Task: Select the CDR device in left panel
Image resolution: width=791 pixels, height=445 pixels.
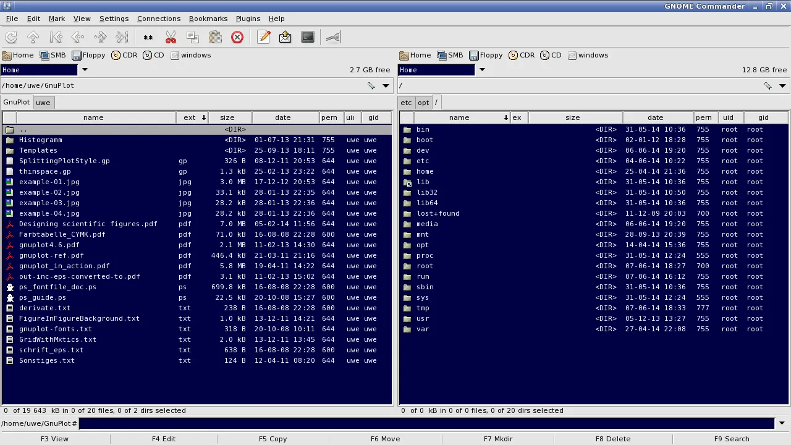Action: pos(124,55)
